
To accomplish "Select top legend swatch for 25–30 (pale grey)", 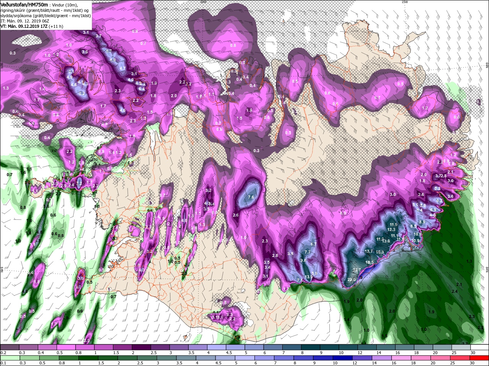I will point(460,347).
